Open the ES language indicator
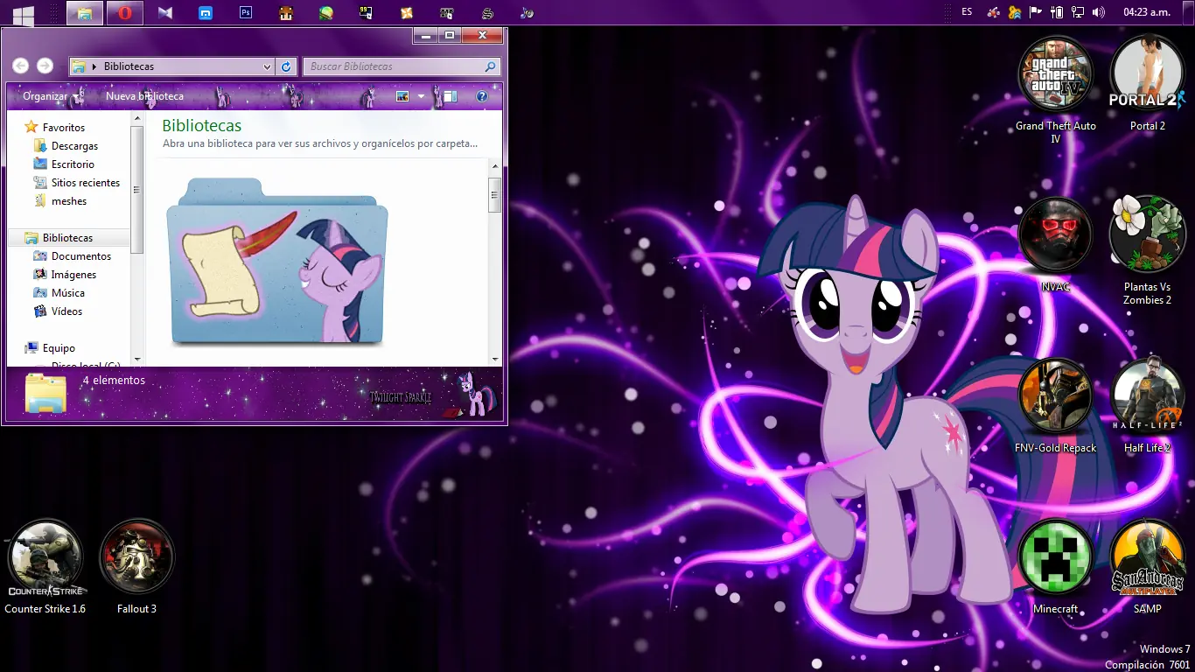 click(x=967, y=12)
